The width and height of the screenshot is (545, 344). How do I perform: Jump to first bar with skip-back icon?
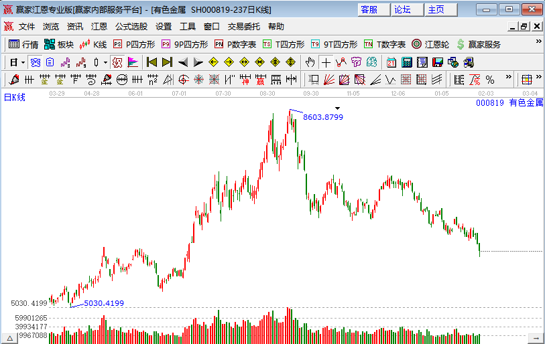click(152, 62)
